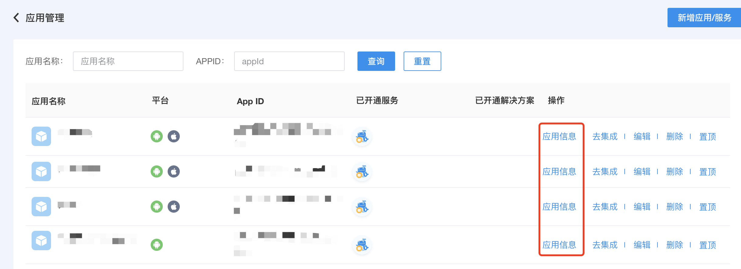Click the enabled service icon in the second row

pyautogui.click(x=362, y=172)
